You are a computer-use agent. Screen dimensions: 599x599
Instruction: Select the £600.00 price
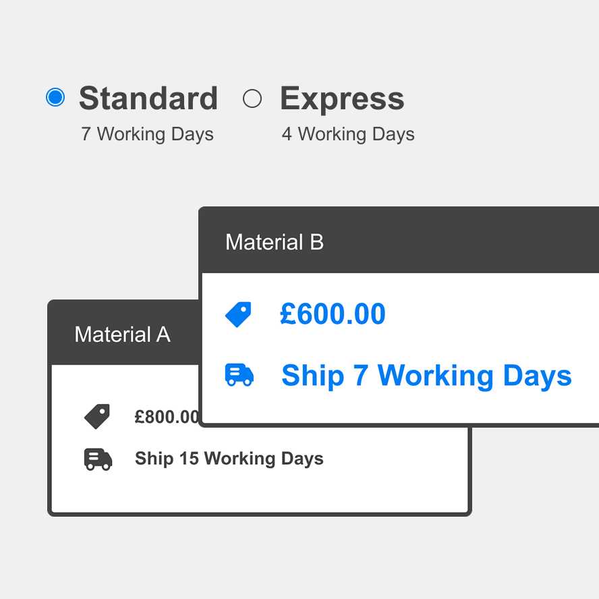[x=333, y=314]
